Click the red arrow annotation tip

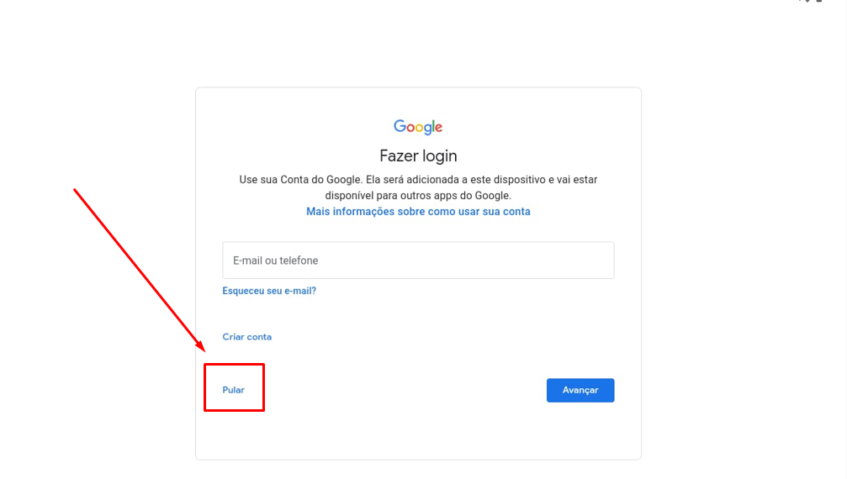point(202,348)
